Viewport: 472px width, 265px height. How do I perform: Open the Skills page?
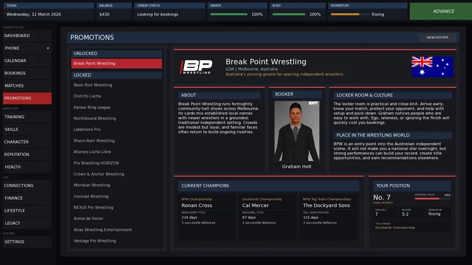[27, 130]
